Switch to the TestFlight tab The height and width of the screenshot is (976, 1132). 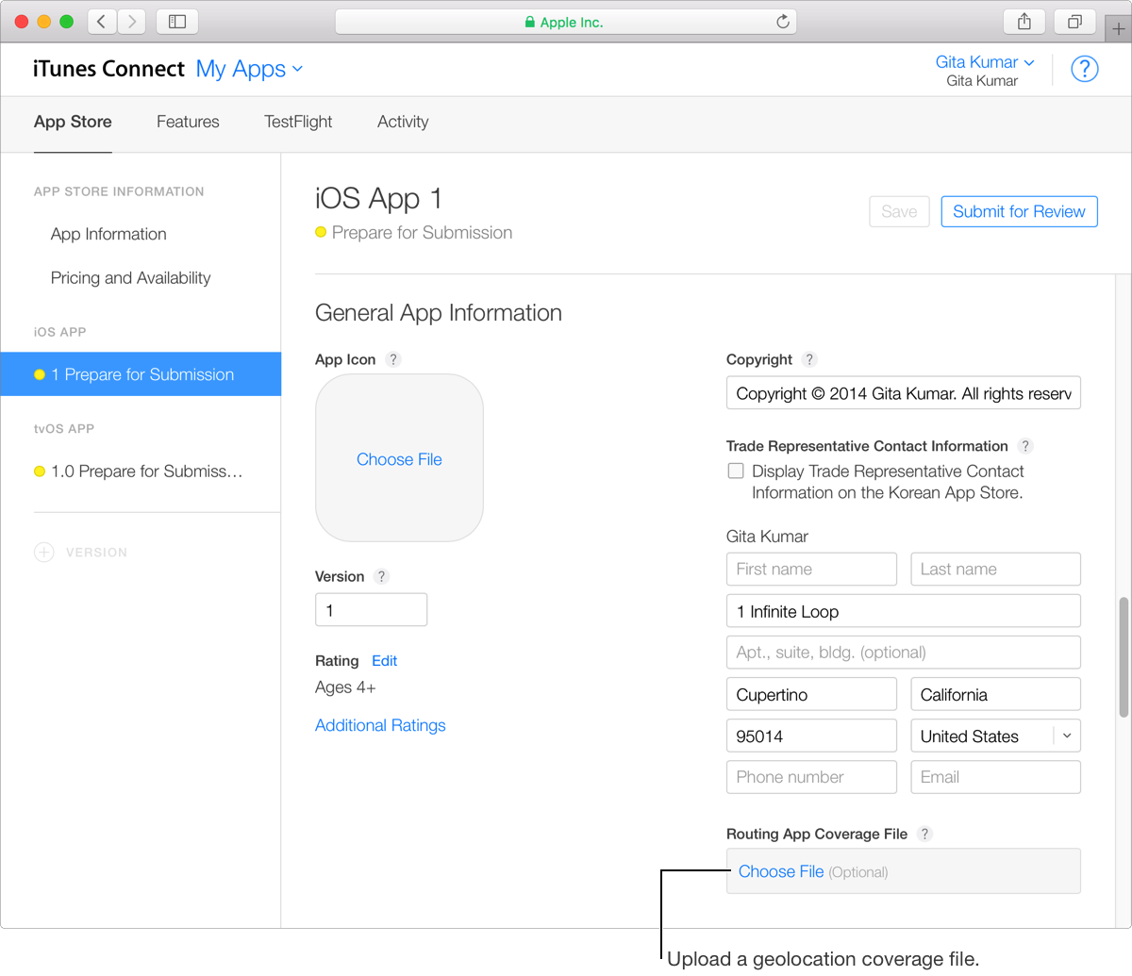298,122
